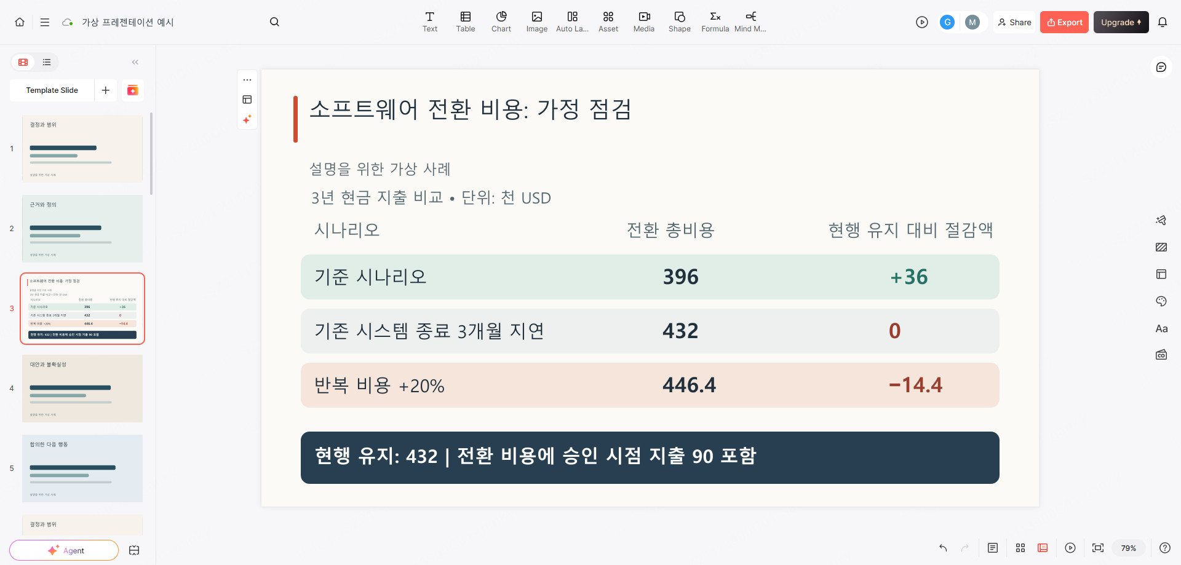Click the red template gallery icon
1181x565 pixels.
(x=133, y=90)
